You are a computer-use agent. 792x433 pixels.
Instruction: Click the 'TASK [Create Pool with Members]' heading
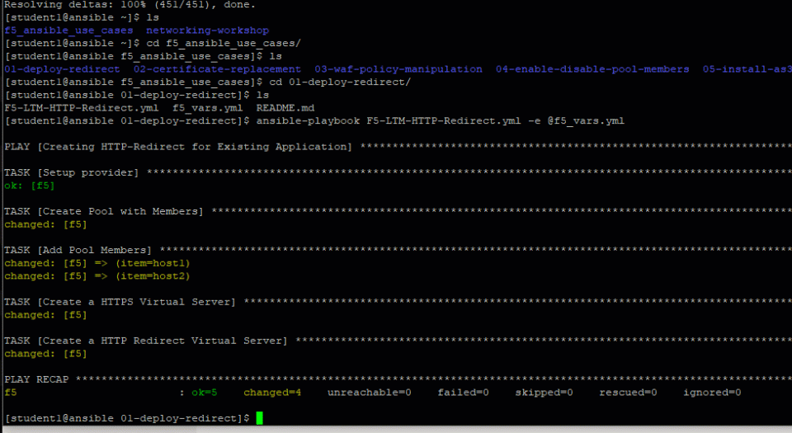point(104,211)
